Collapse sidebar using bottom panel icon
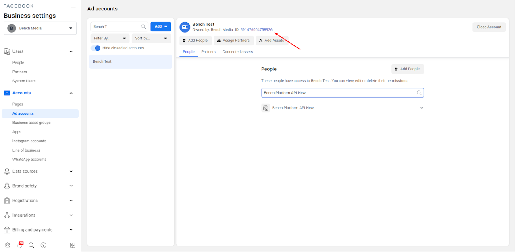 (x=73, y=245)
